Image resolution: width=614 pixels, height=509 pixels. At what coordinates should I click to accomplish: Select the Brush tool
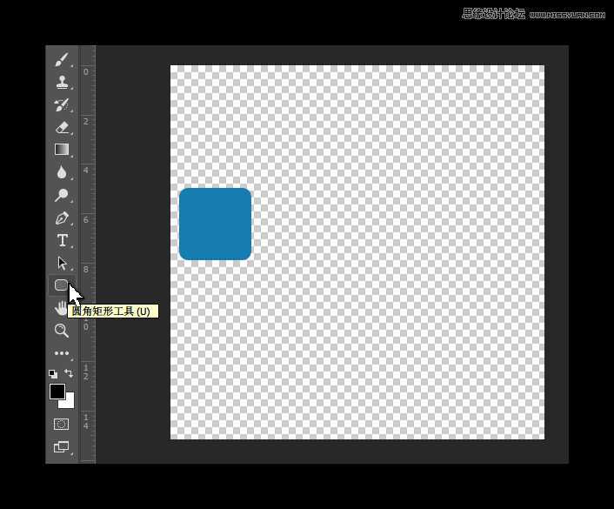(62, 59)
